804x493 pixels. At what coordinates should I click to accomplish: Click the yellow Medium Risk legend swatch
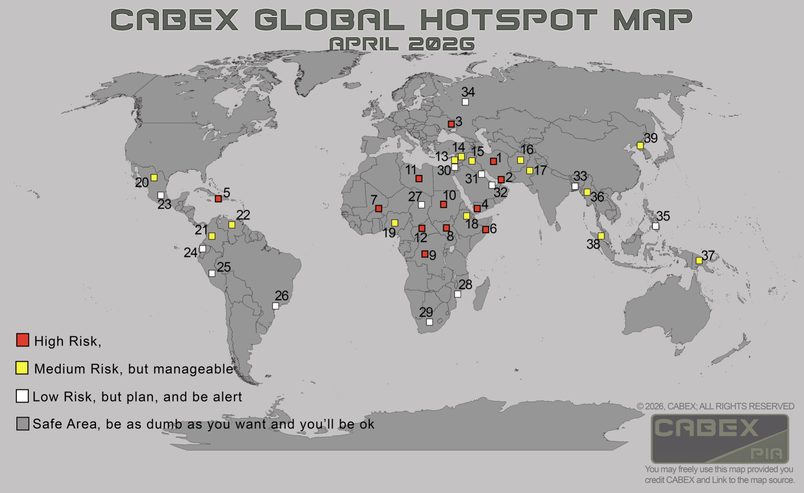click(22, 368)
